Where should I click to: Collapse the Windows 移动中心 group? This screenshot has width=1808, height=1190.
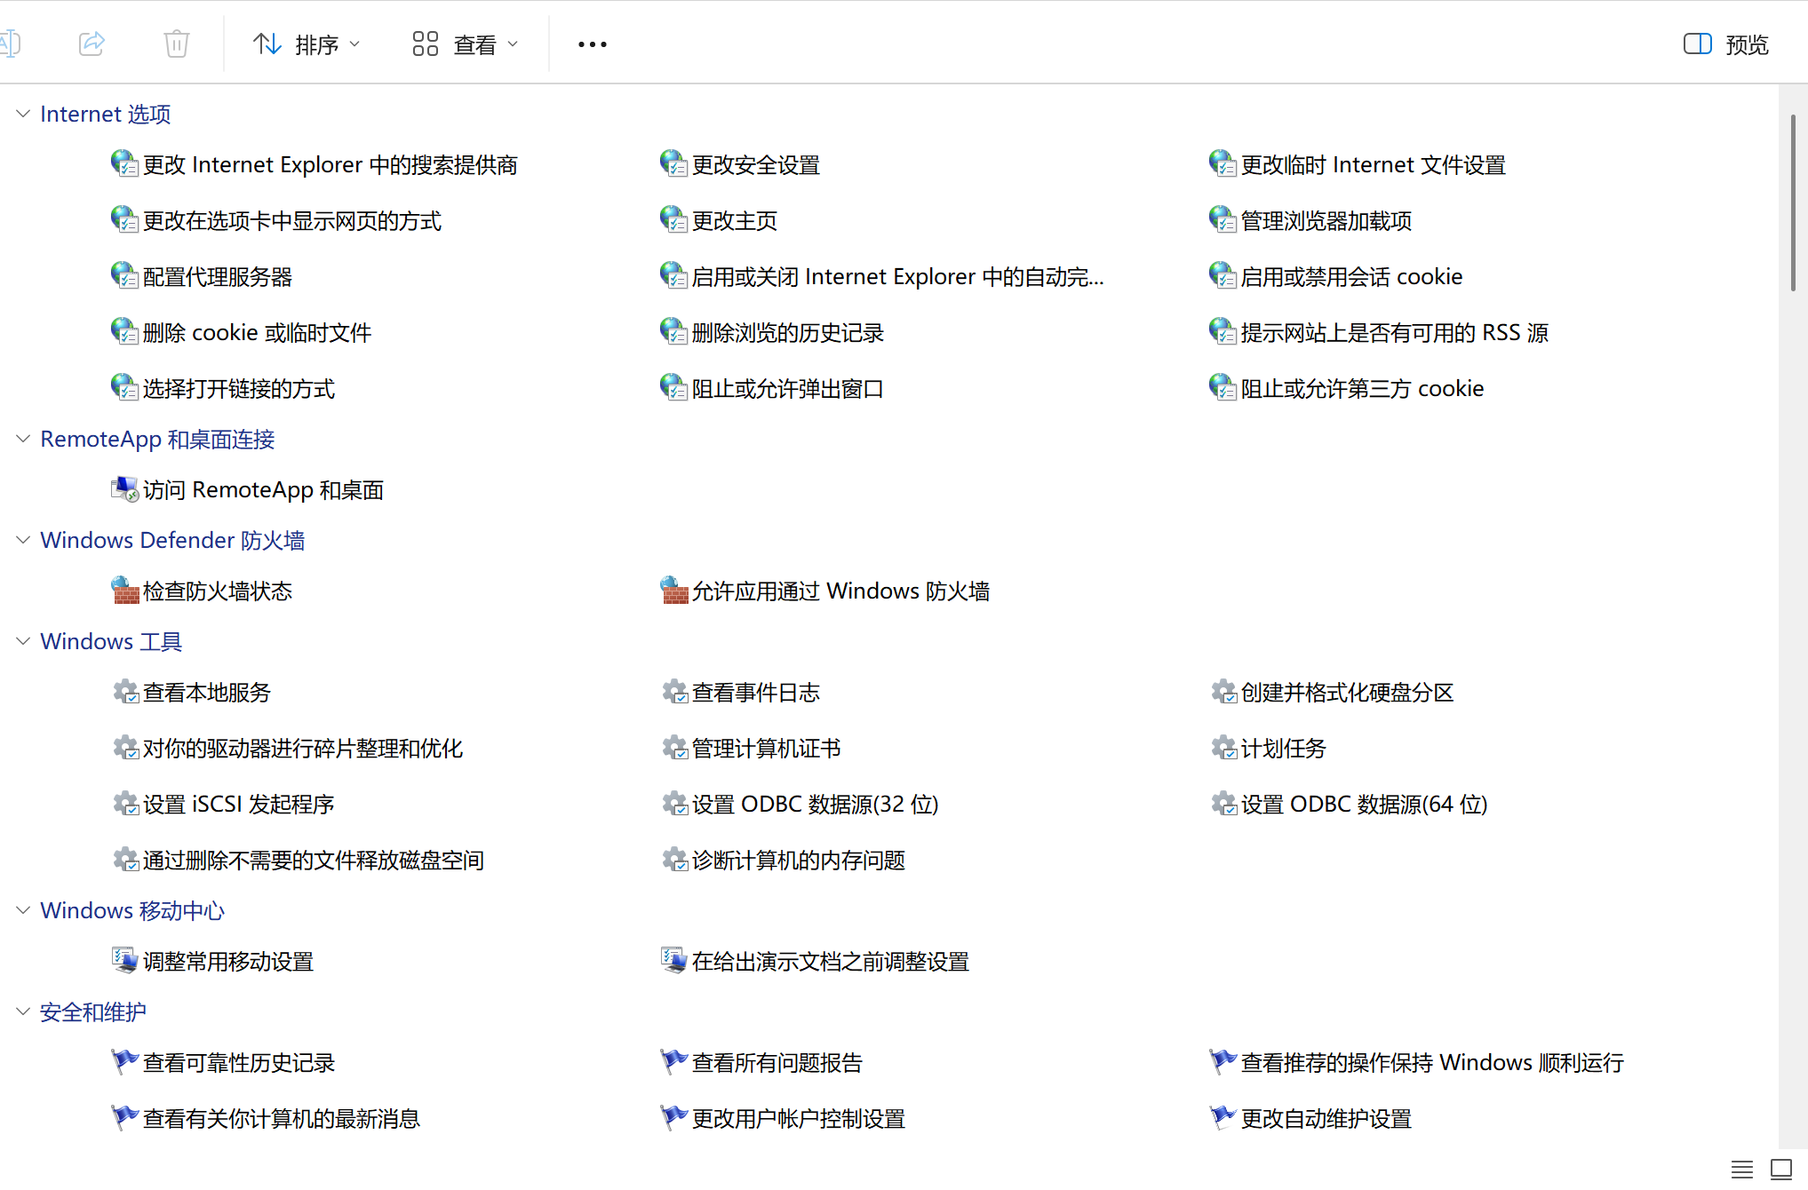pos(23,910)
